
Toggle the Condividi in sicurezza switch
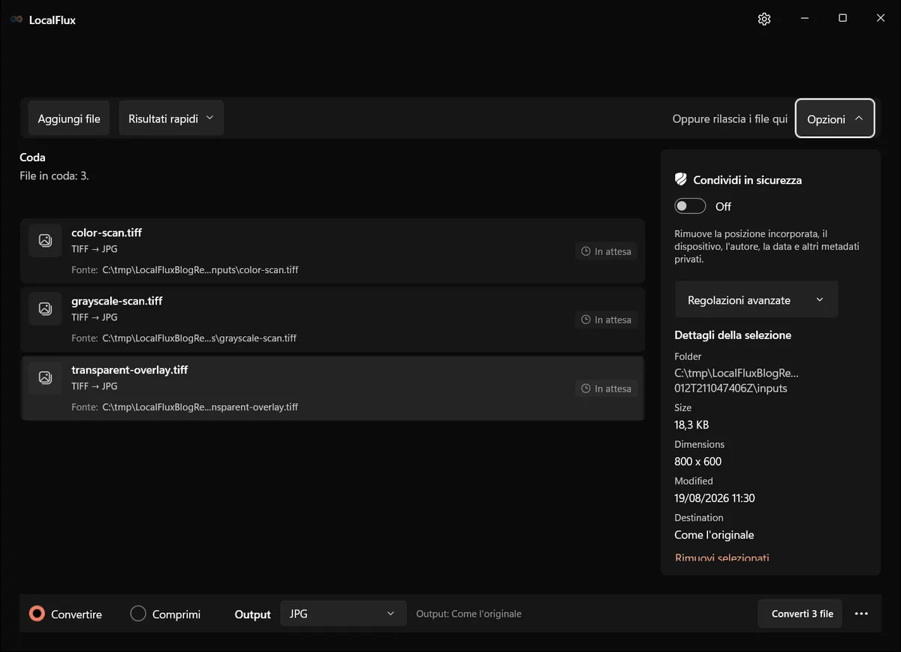[691, 206]
